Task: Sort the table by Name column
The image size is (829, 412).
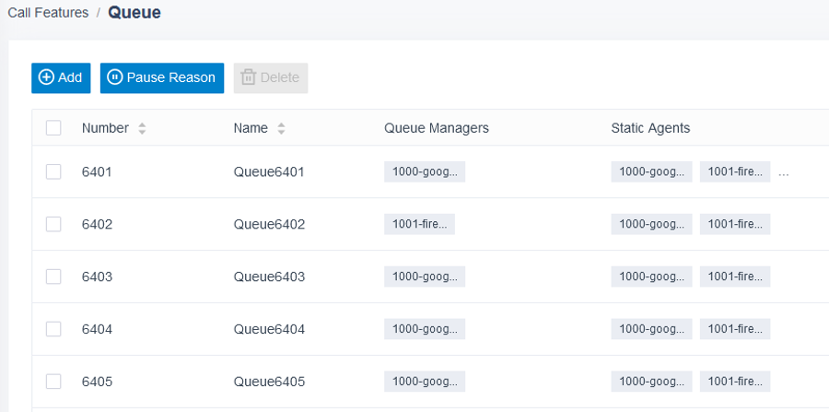Action: point(281,128)
